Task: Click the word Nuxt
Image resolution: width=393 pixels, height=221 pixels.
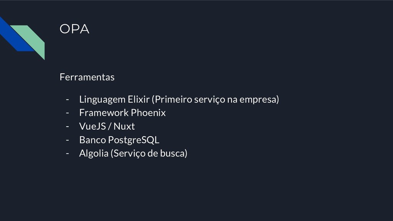Action: pyautogui.click(x=124, y=126)
